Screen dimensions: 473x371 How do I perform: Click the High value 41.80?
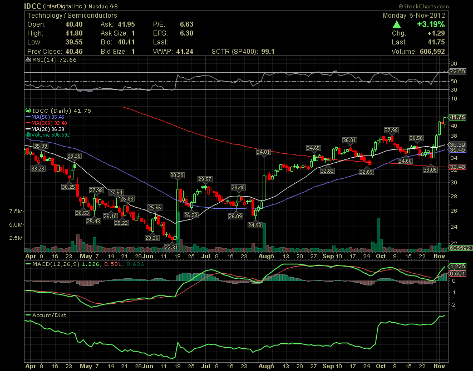[74, 33]
